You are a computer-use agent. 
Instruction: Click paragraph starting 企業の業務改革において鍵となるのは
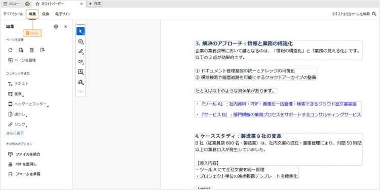[277, 54]
